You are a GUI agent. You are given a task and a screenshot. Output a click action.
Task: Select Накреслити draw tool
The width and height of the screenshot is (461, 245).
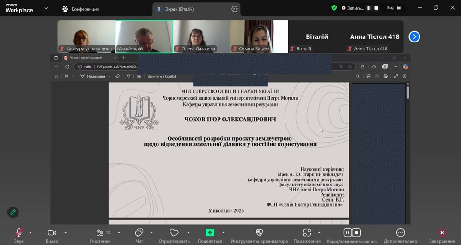pyautogui.click(x=93, y=76)
